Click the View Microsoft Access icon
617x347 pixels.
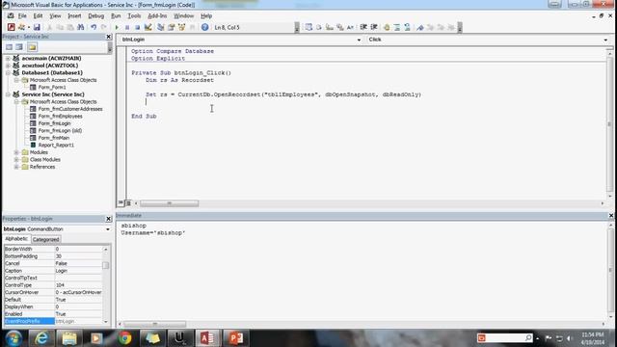(x=11, y=27)
